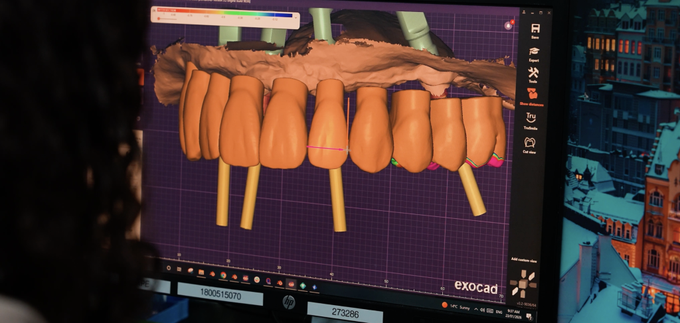Click the user account icon in title bar

pyautogui.click(x=524, y=12)
